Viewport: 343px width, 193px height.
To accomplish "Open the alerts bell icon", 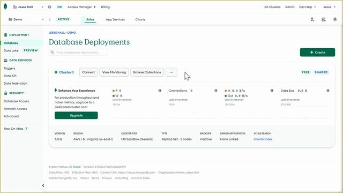I will point(335,19).
